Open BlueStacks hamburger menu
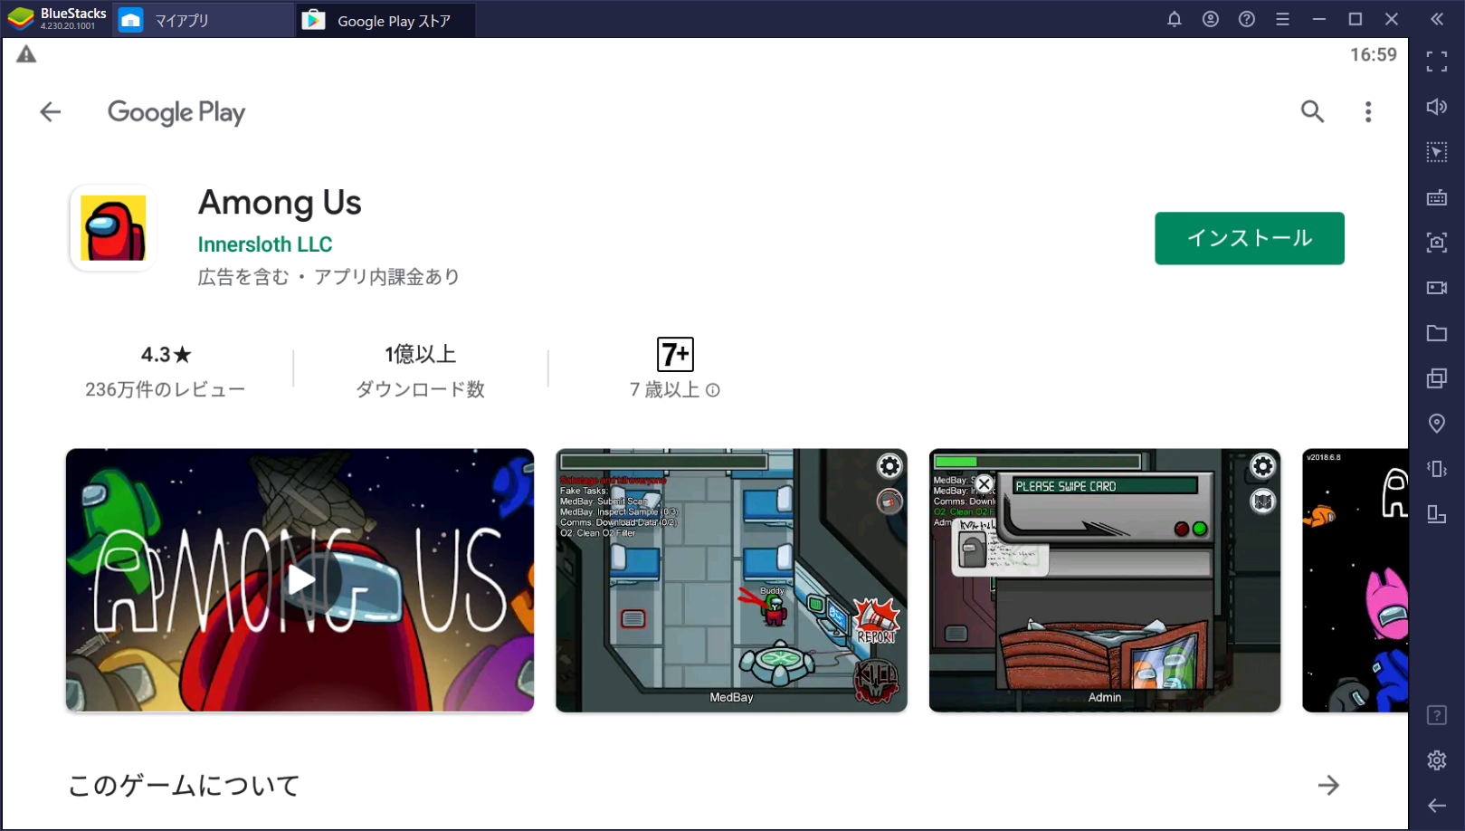 (x=1283, y=19)
